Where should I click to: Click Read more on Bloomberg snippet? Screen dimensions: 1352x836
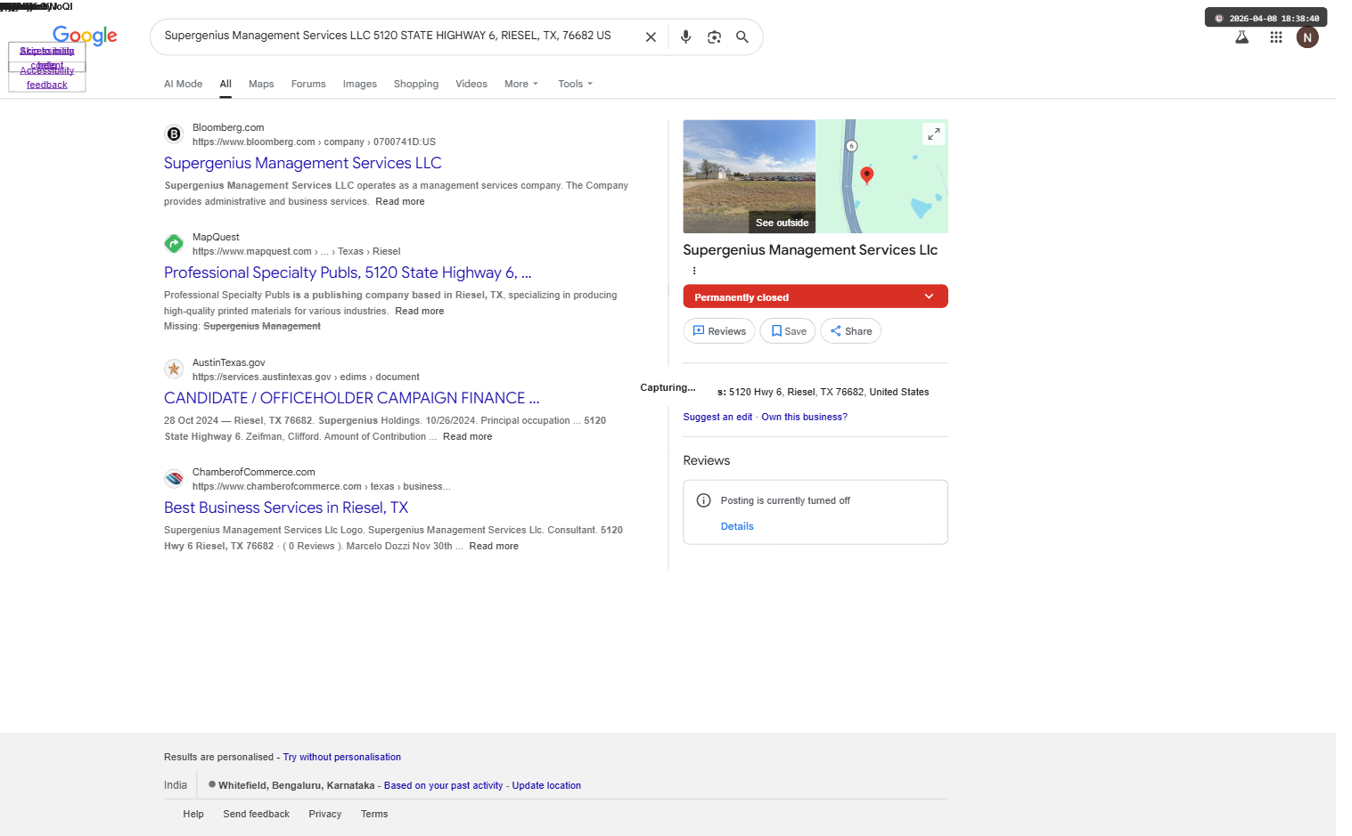(400, 201)
